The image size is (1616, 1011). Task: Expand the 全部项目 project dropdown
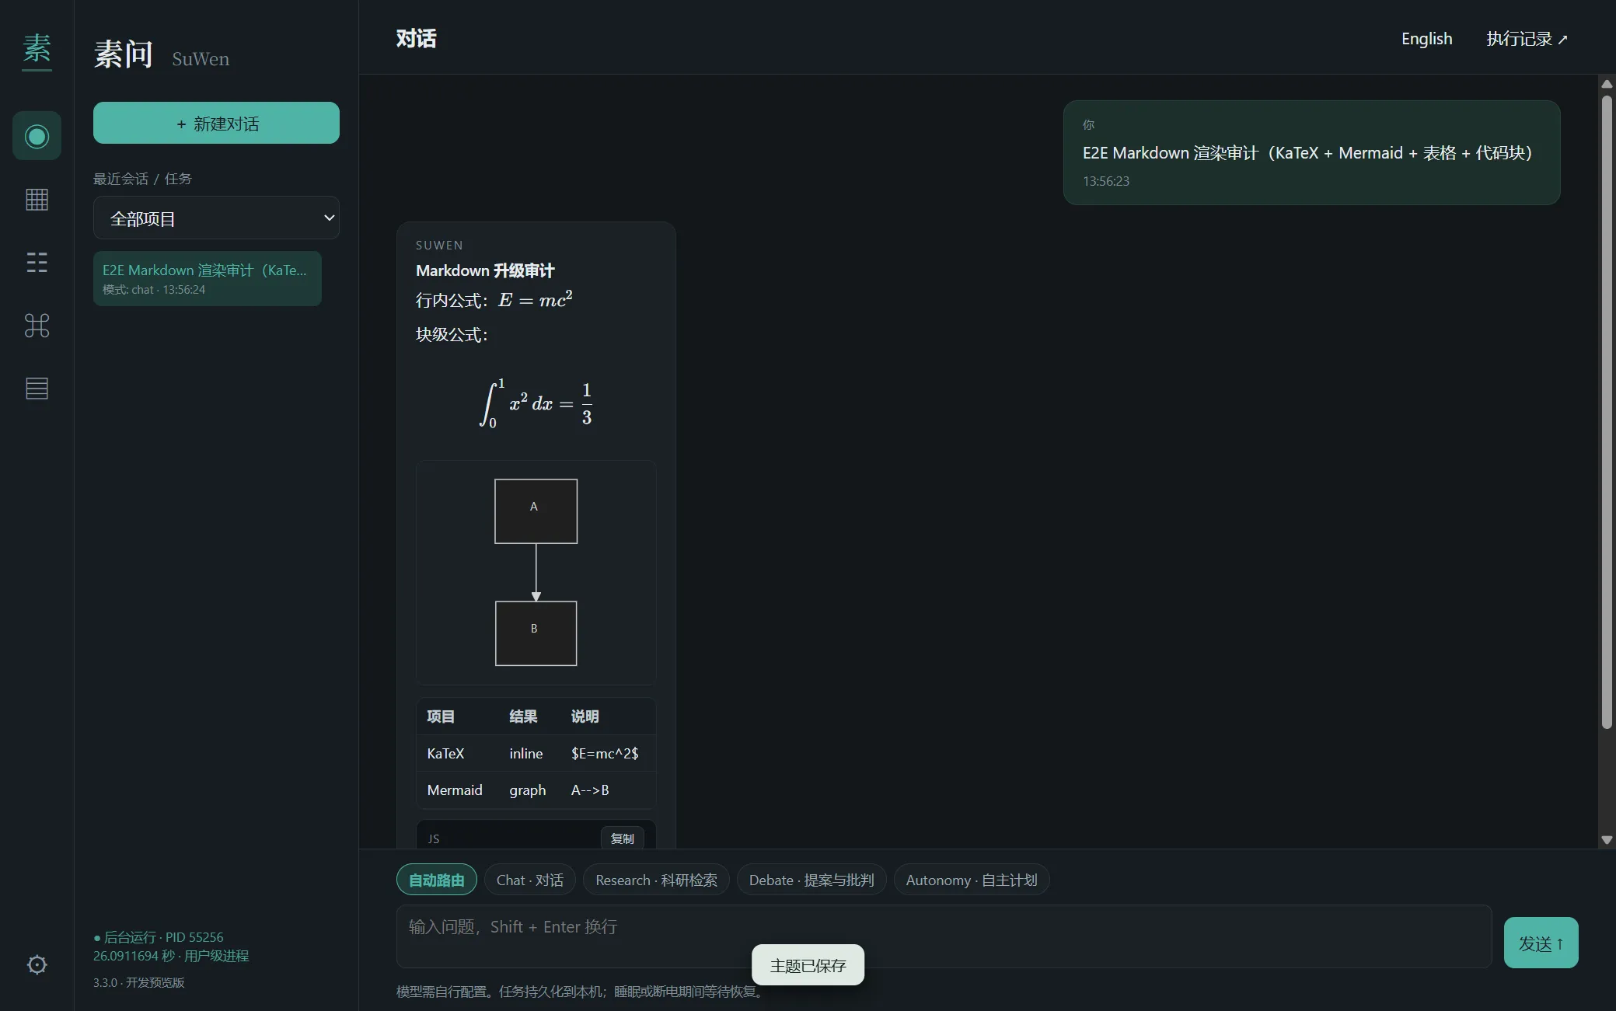point(216,218)
